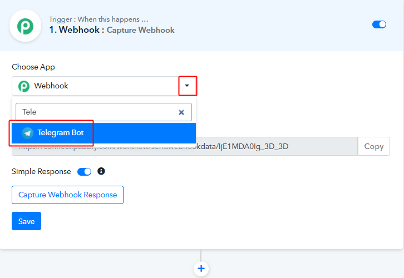Toggle the trigger step enable switch
The image size is (404, 278).
[x=379, y=24]
